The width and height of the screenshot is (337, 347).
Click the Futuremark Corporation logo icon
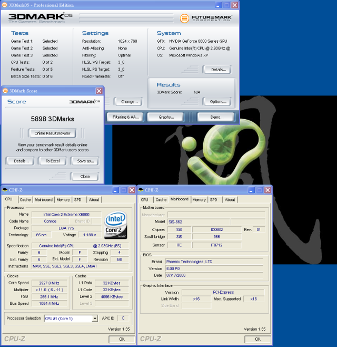[x=184, y=18]
